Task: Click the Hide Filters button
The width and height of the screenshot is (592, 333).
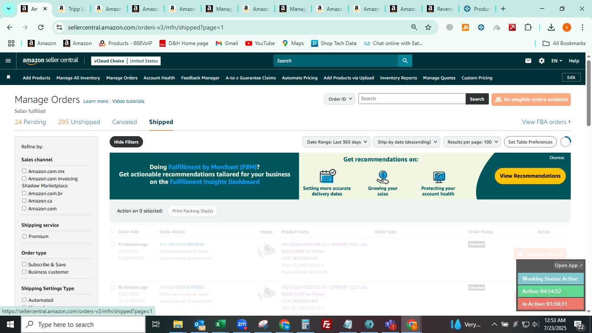Action: tap(126, 142)
